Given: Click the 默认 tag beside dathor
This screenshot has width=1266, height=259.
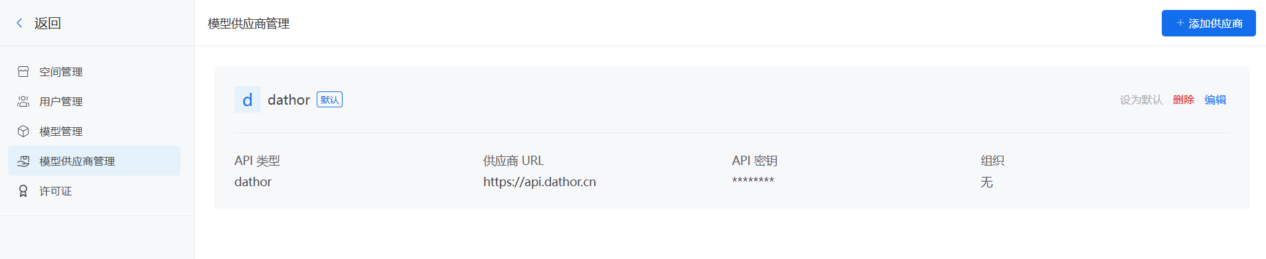Looking at the screenshot, I should coord(329,99).
